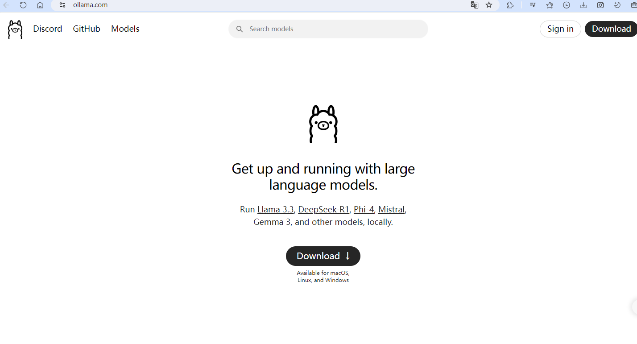Open browsing history clock icon
The height and width of the screenshot is (344, 637).
click(567, 5)
